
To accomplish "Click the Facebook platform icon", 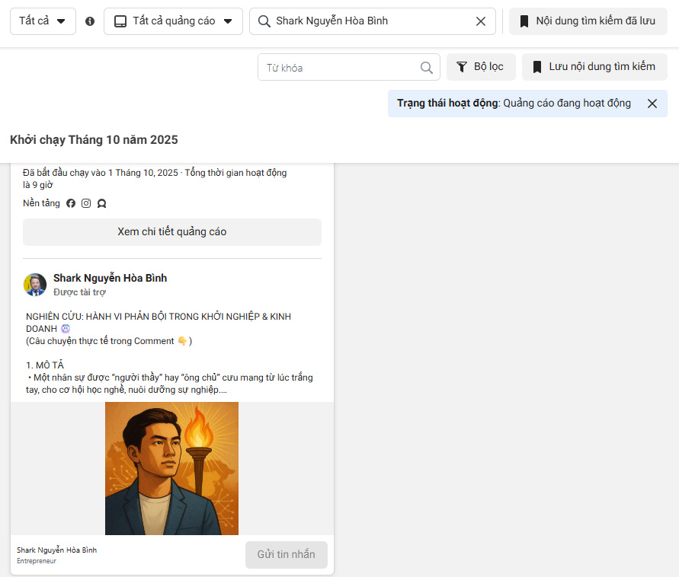I will [x=71, y=203].
